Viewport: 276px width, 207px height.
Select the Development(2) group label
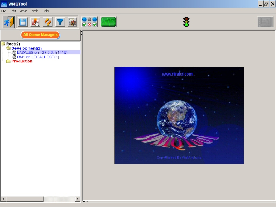pos(27,48)
